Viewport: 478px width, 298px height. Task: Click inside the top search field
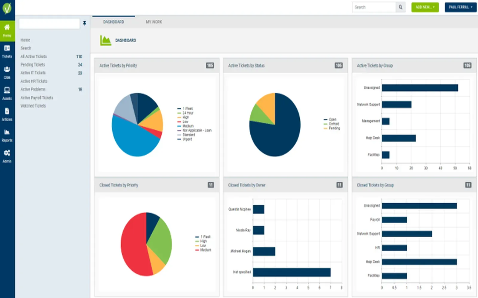(372, 7)
